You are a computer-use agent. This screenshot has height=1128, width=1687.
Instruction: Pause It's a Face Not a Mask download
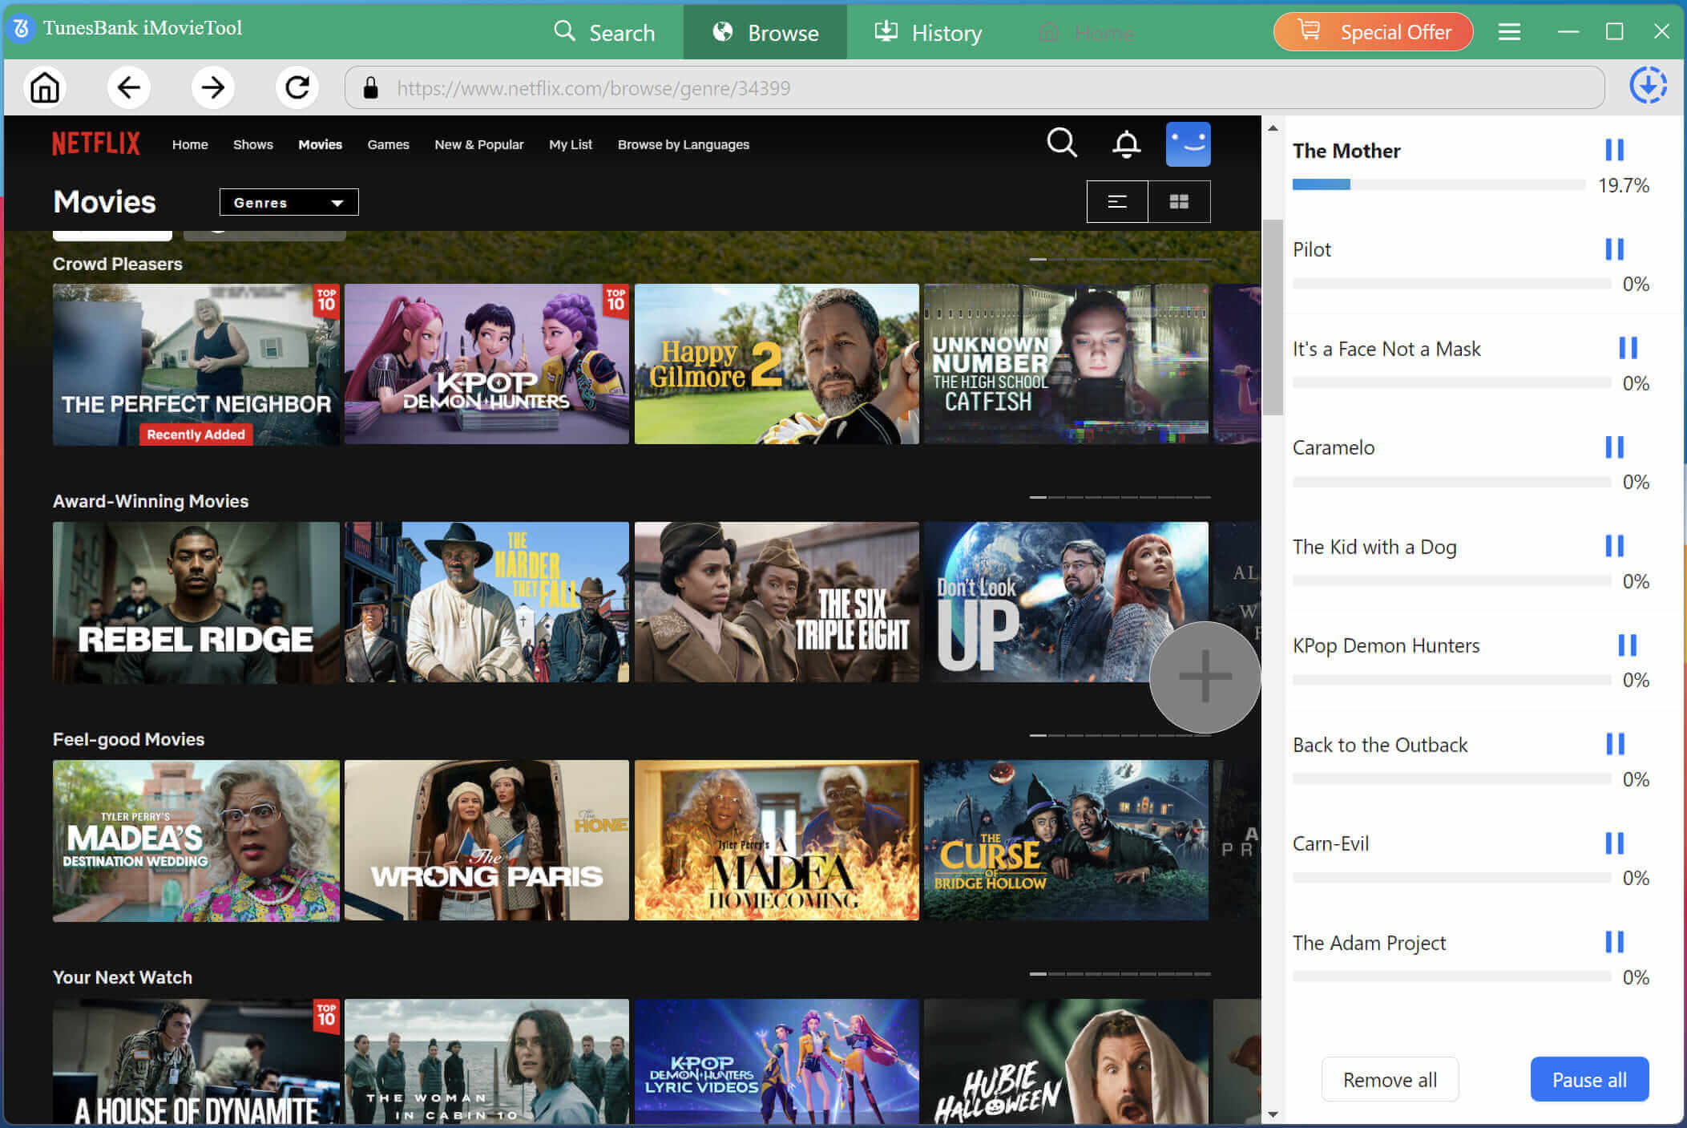tap(1628, 348)
